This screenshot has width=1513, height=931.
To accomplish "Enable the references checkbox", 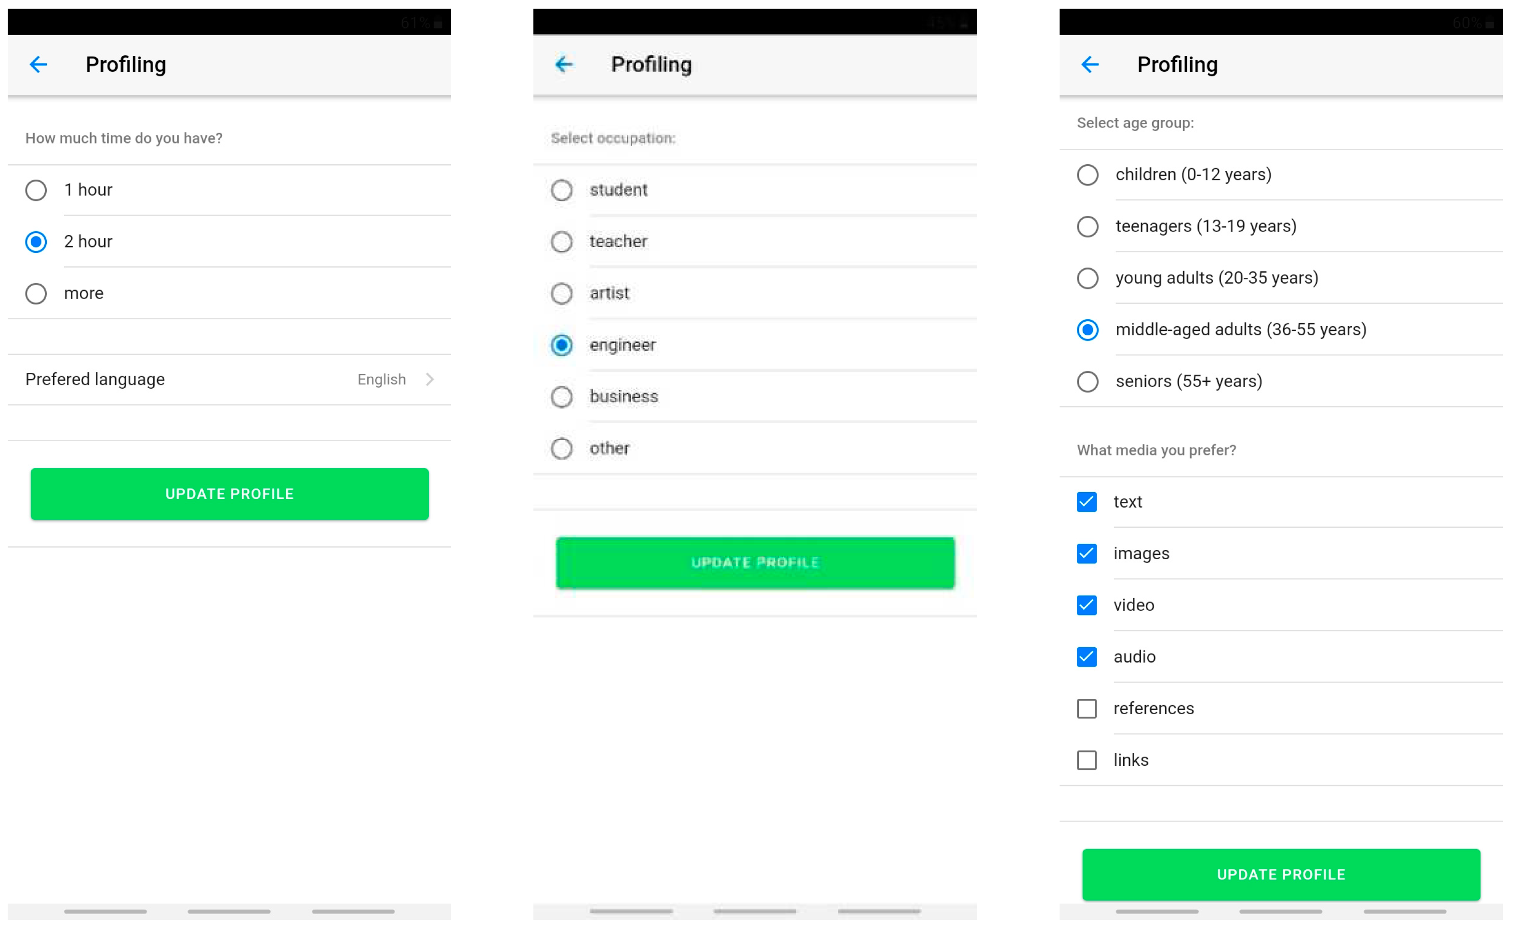I will point(1086,708).
